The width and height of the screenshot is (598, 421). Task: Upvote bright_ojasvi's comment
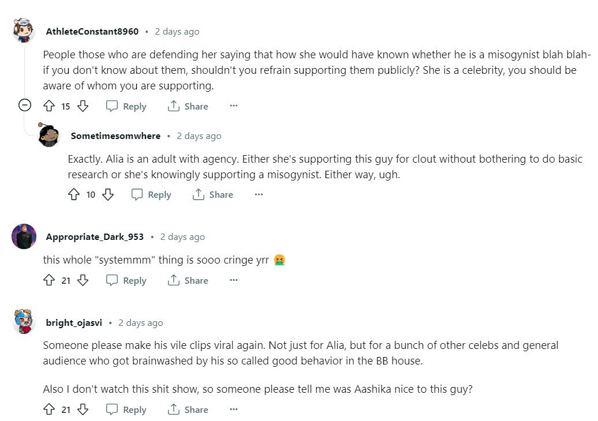(49, 409)
